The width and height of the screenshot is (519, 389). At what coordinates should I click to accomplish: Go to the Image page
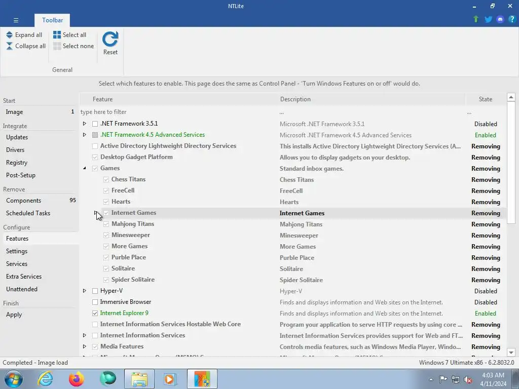pyautogui.click(x=40, y=112)
